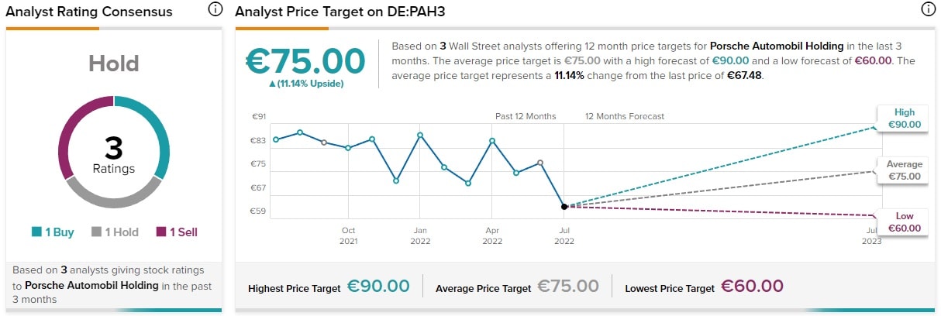The height and width of the screenshot is (316, 941).
Task: Click the Lowest Price Target €60.00 value
Action: (752, 287)
